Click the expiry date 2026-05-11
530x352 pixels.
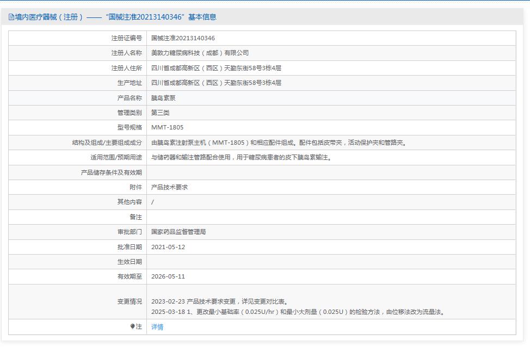pos(168,276)
